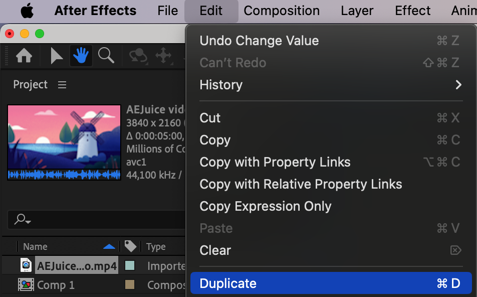Expand the History submenu arrow

[x=458, y=85]
